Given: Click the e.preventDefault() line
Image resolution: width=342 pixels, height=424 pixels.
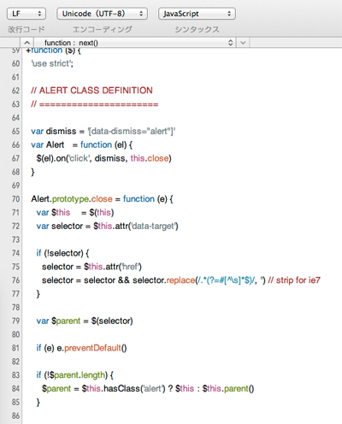Looking at the screenshot, I should [81, 348].
